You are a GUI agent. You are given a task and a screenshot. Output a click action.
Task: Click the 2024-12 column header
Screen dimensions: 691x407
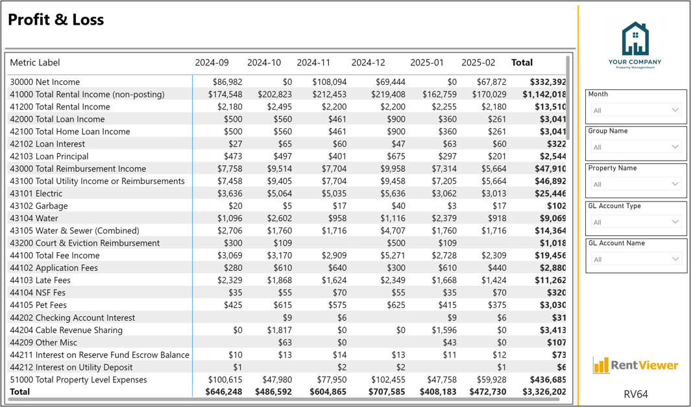(x=368, y=62)
